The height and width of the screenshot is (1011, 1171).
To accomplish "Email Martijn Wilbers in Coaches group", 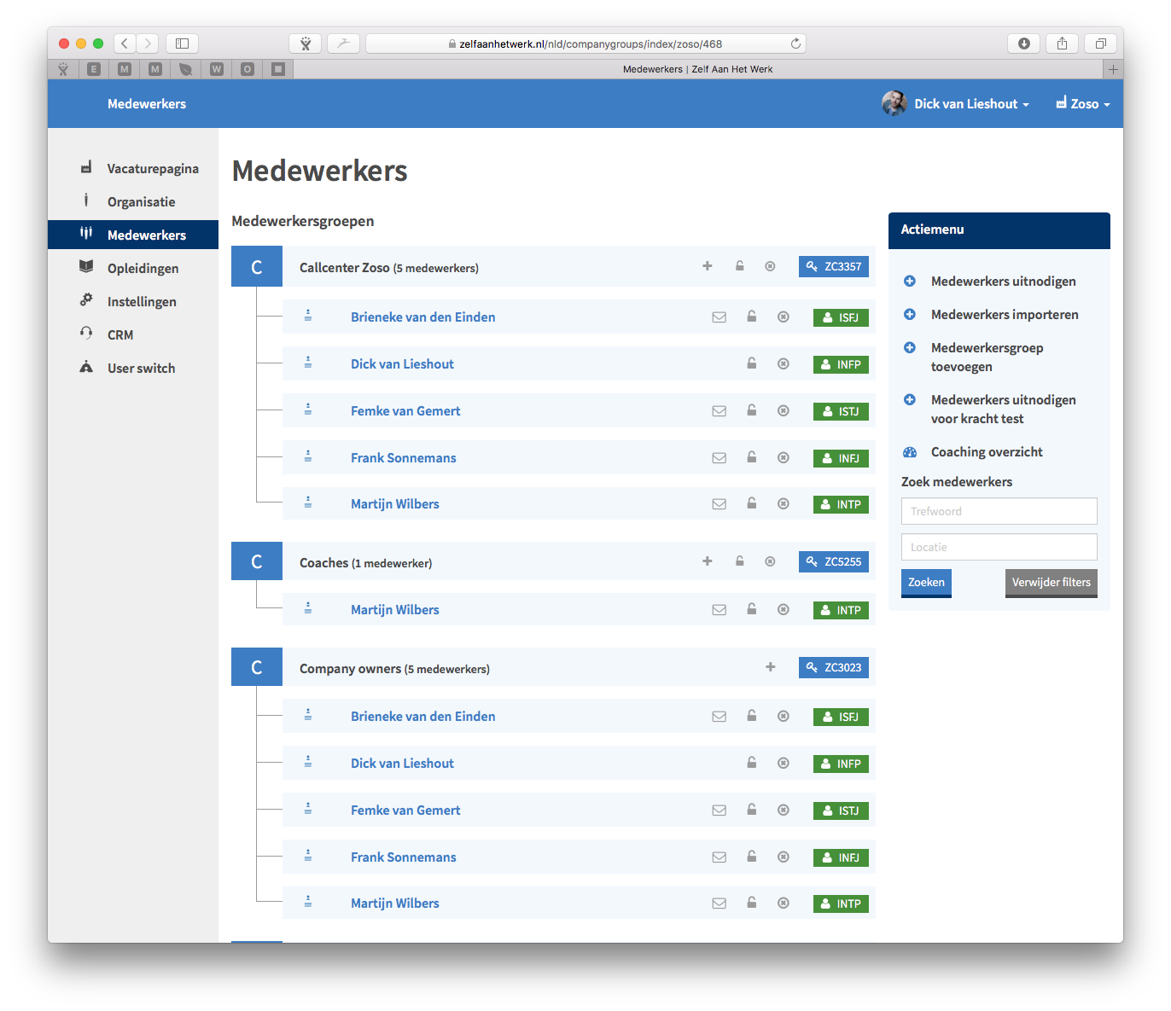I will click(719, 610).
